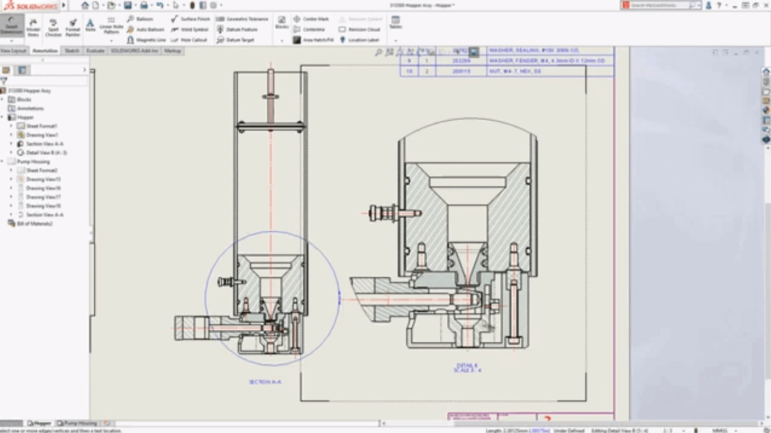
Task: Apply Area Hatch/Fill
Action: [313, 40]
